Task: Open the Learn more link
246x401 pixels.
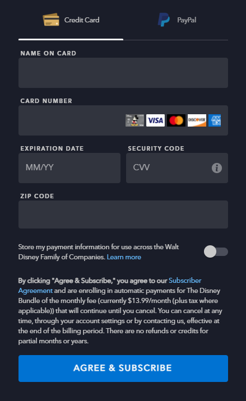Action: [x=124, y=257]
